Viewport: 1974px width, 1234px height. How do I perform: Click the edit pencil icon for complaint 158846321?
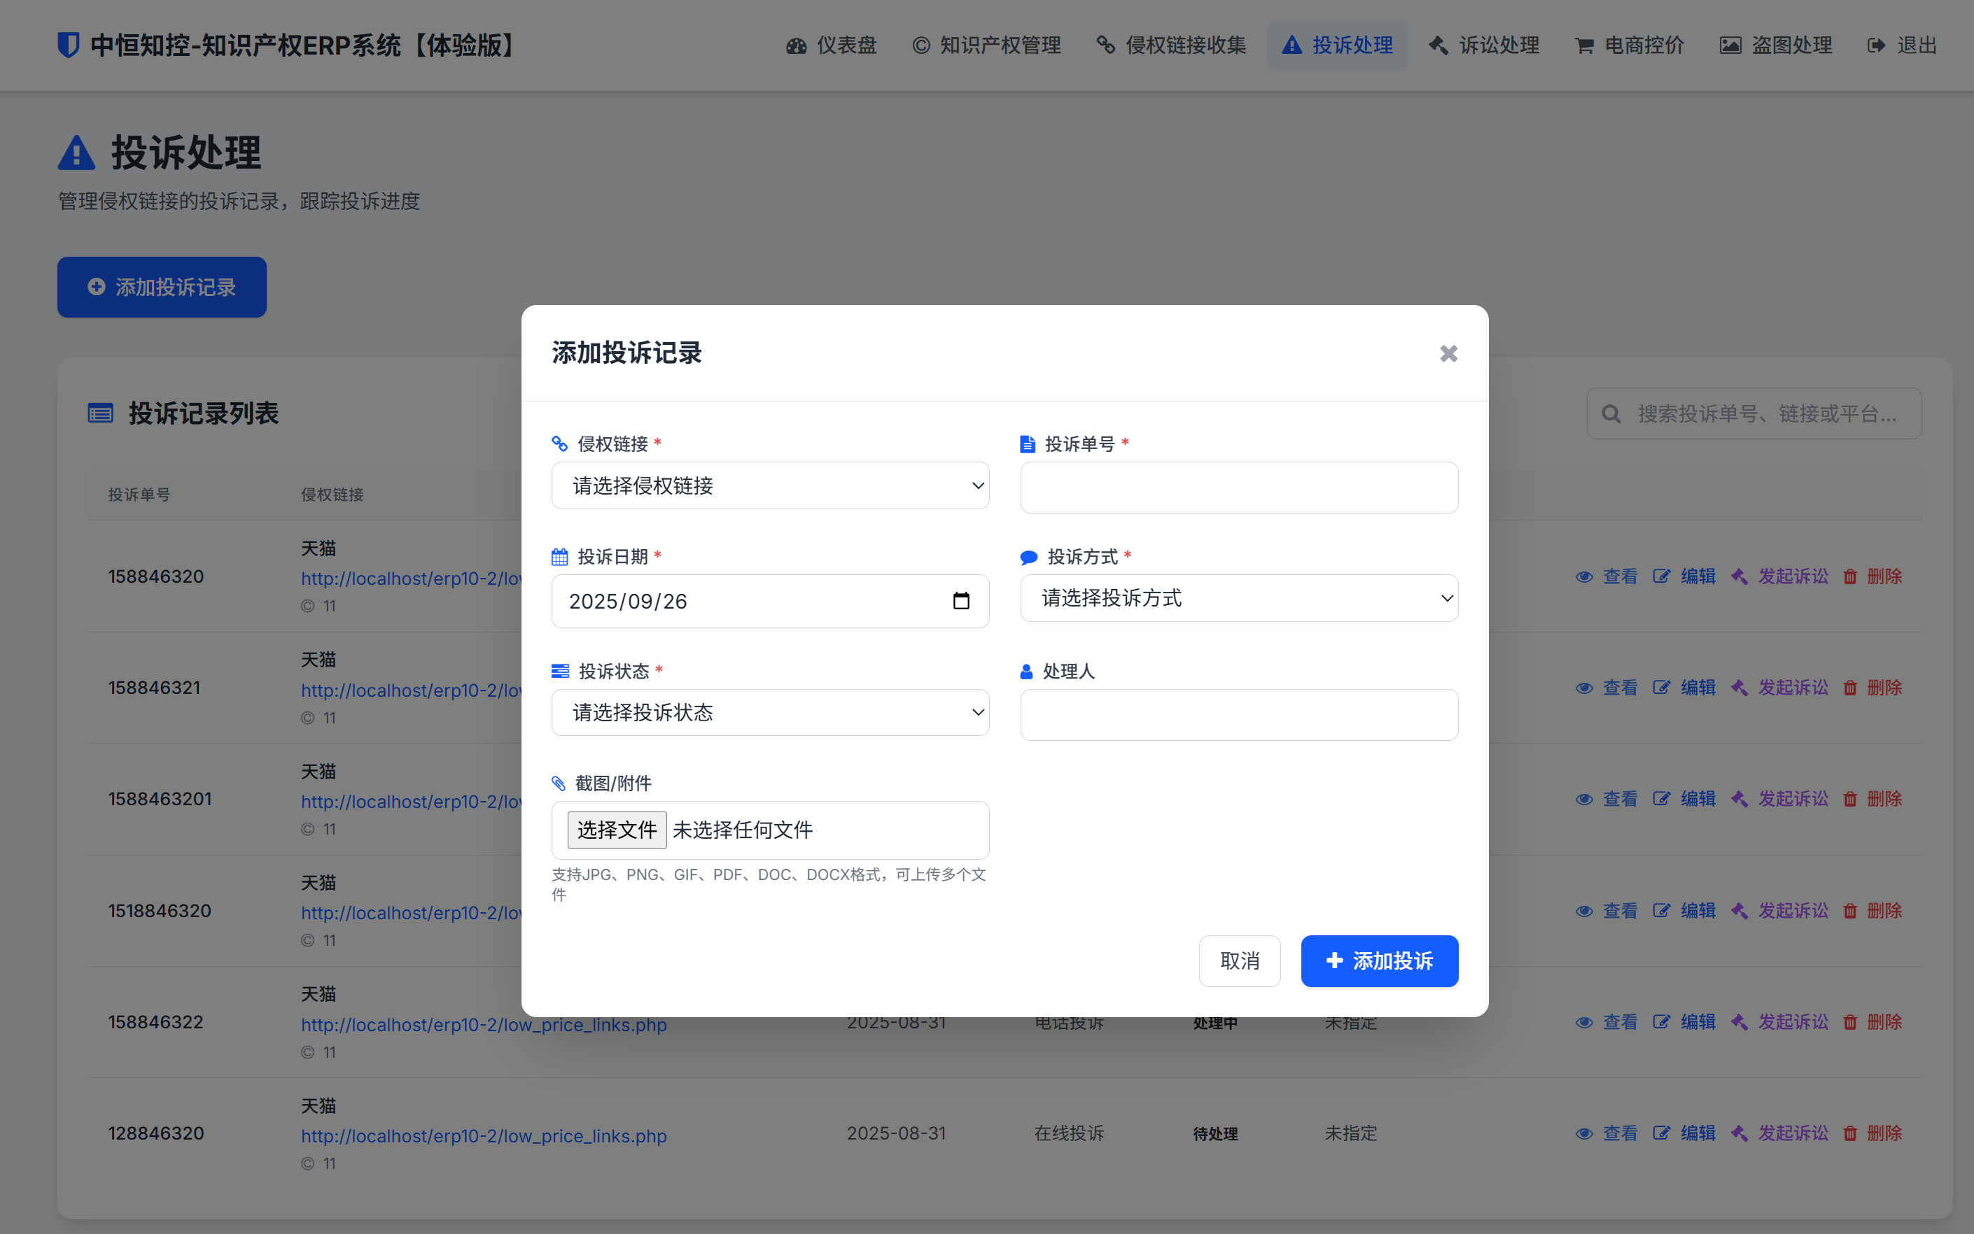[1662, 687]
